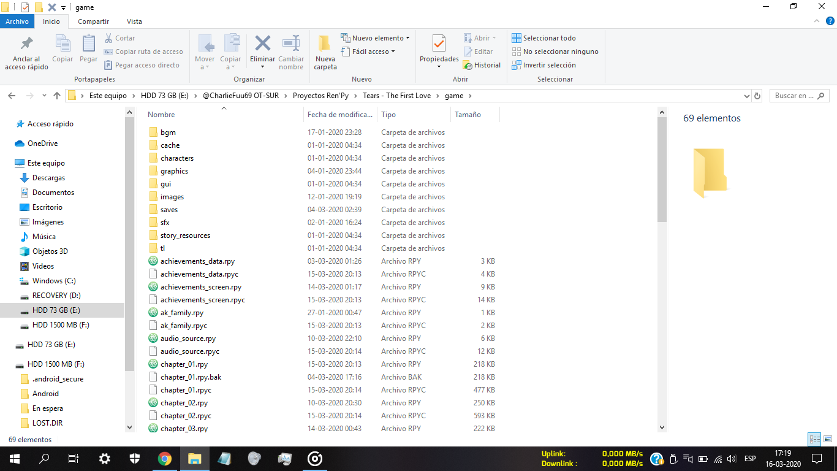Click Invertir selección in the ribbon
Image resolution: width=837 pixels, height=471 pixels.
pos(544,65)
